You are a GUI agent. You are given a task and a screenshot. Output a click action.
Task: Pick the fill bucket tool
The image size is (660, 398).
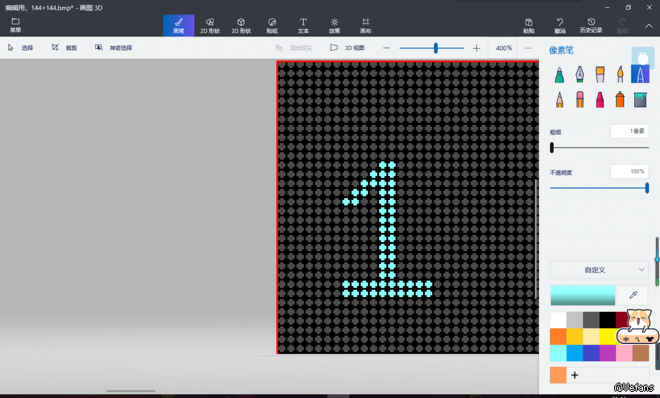(640, 99)
